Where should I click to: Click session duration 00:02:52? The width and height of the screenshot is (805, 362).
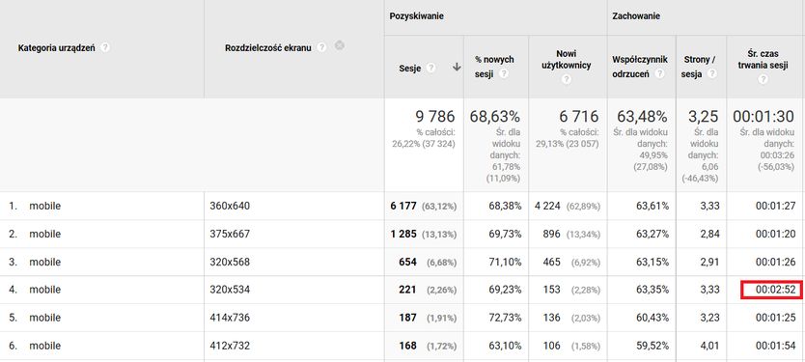pyautogui.click(x=776, y=290)
